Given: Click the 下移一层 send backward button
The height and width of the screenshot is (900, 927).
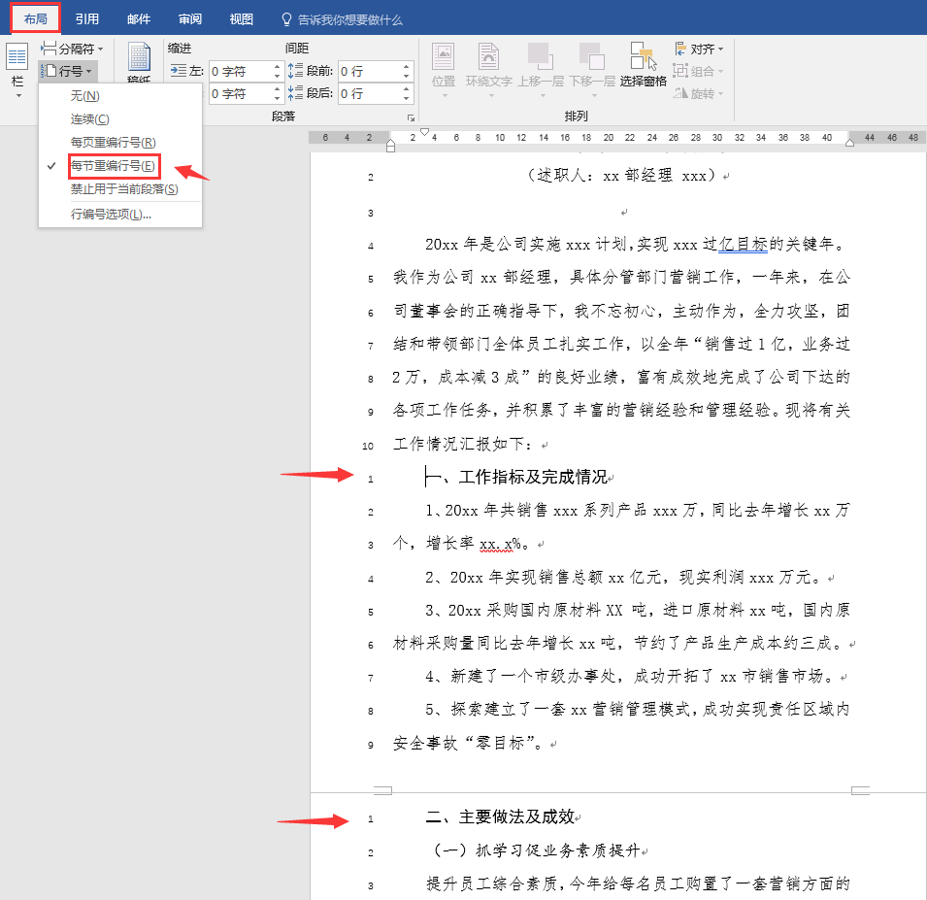Looking at the screenshot, I should [x=592, y=70].
